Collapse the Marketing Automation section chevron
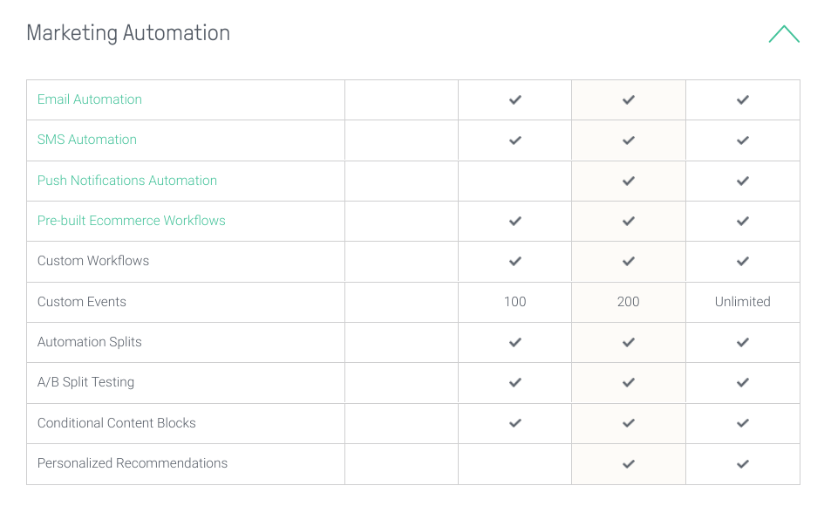This screenshot has width=831, height=513. tap(783, 35)
